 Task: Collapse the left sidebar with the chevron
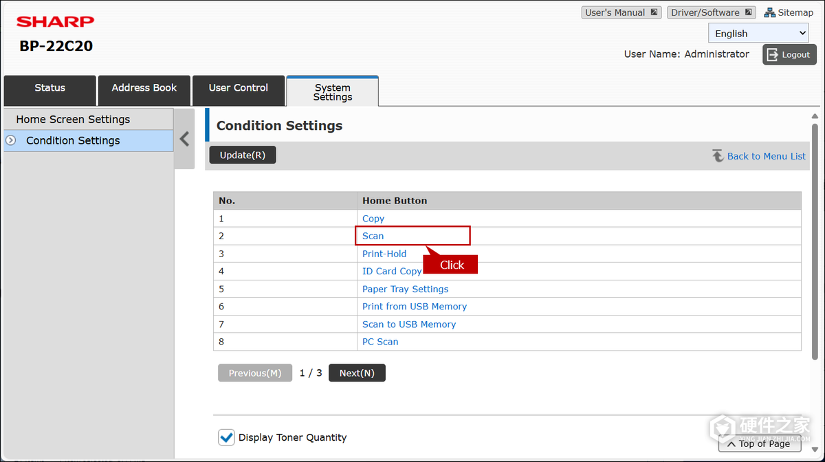pyautogui.click(x=184, y=139)
